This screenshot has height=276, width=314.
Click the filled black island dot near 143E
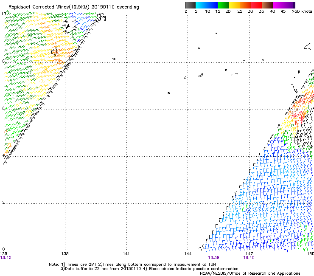(x=169, y=93)
